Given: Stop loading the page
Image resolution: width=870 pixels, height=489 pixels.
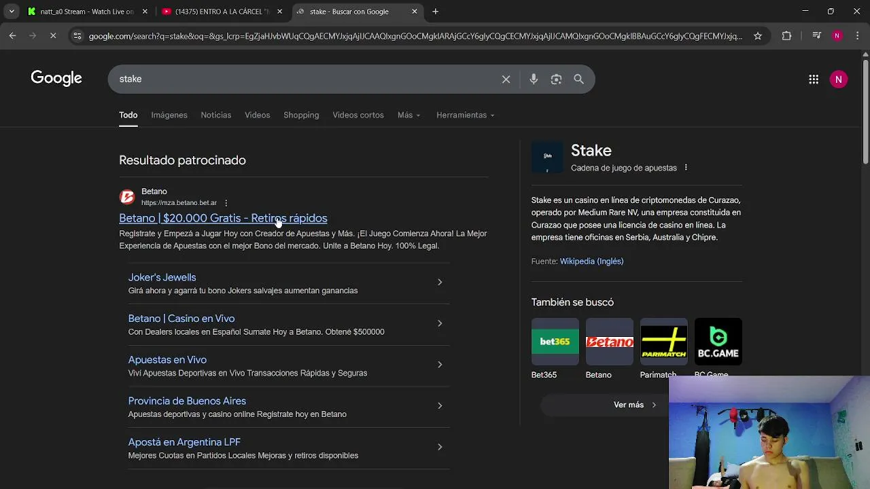Looking at the screenshot, I should pos(53,36).
